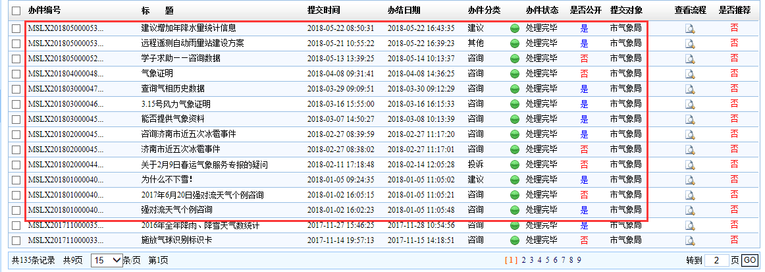Click view-process icon for 施放气球识别标识卡 row

tap(689, 240)
